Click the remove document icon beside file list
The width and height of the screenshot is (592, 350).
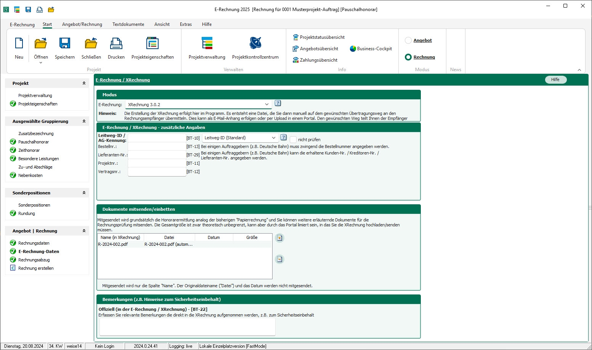(279, 259)
